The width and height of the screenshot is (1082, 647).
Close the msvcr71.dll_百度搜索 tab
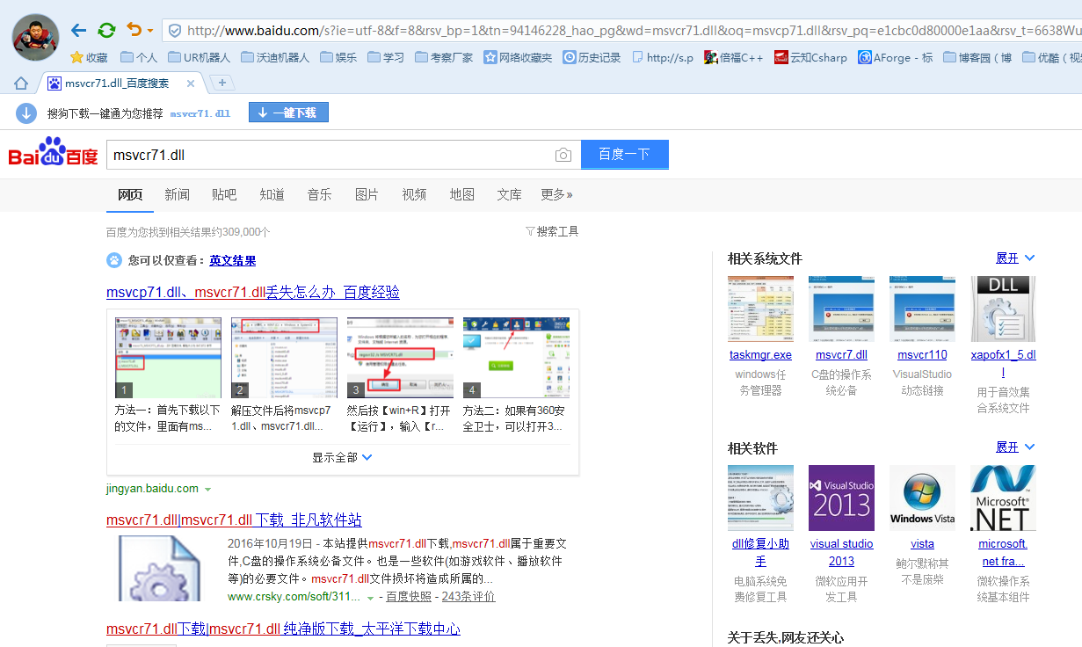190,84
